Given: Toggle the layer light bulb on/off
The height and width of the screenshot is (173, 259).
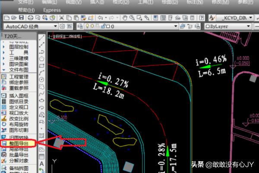Looking at the screenshot, I should point(87,26).
